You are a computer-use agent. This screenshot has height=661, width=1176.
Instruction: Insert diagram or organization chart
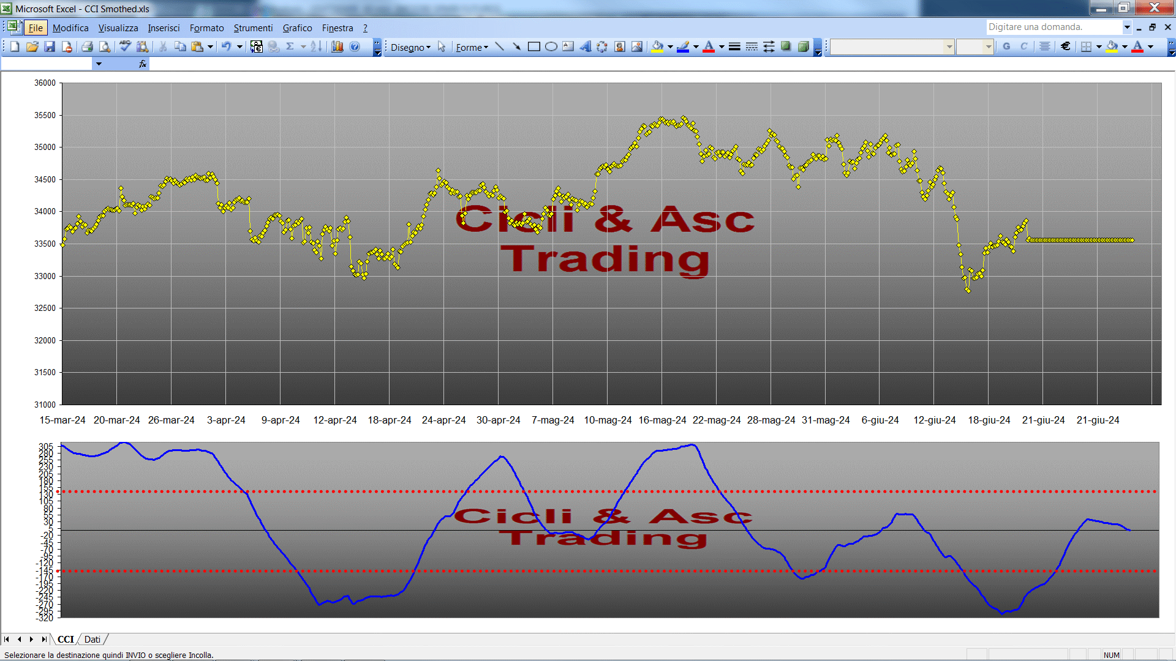tap(602, 47)
